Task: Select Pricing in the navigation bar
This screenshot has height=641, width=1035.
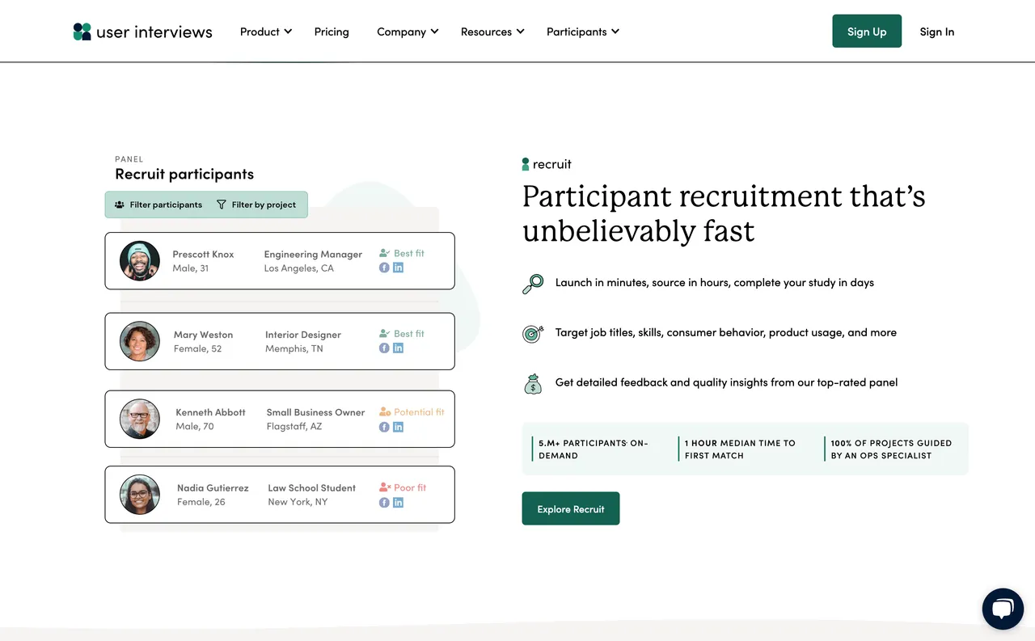Action: click(x=332, y=32)
